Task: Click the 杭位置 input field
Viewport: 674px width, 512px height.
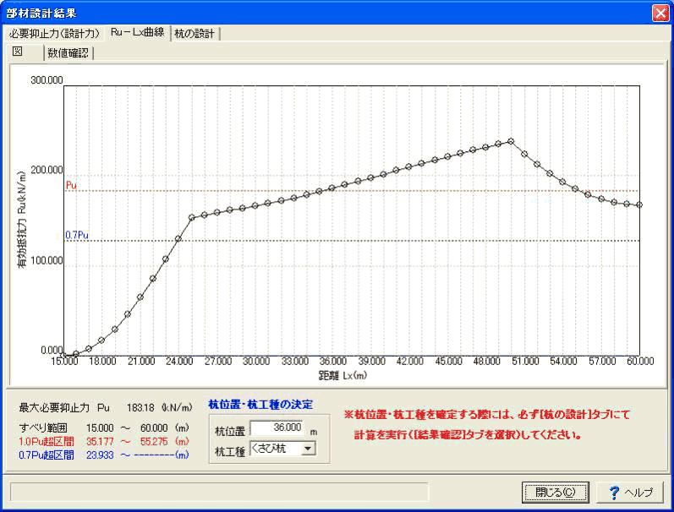Action: [x=277, y=428]
